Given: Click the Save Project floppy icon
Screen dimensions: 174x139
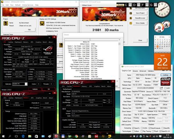Looking at the screenshot, I should point(131,13).
